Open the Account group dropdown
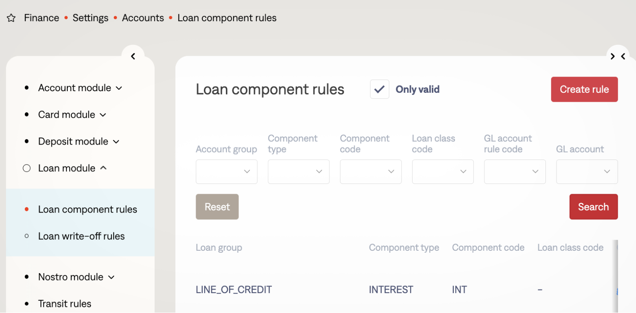This screenshot has height=313, width=636. (x=227, y=172)
